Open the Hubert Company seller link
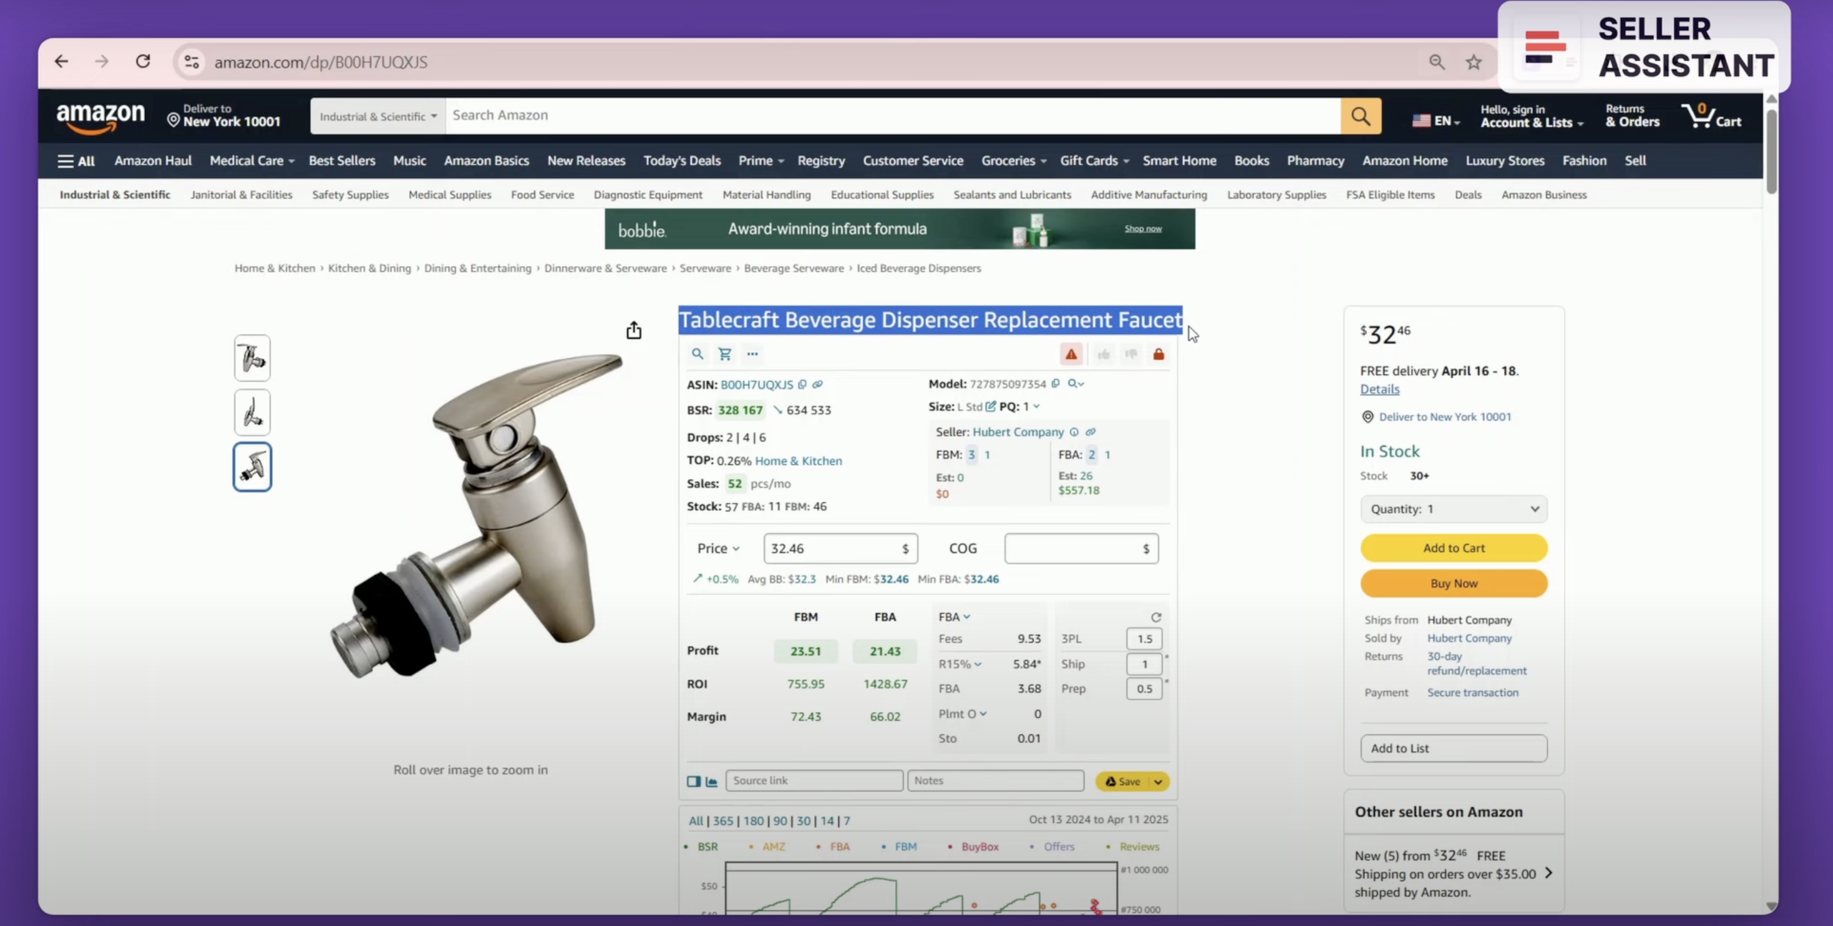Image resolution: width=1833 pixels, height=926 pixels. (x=1018, y=433)
